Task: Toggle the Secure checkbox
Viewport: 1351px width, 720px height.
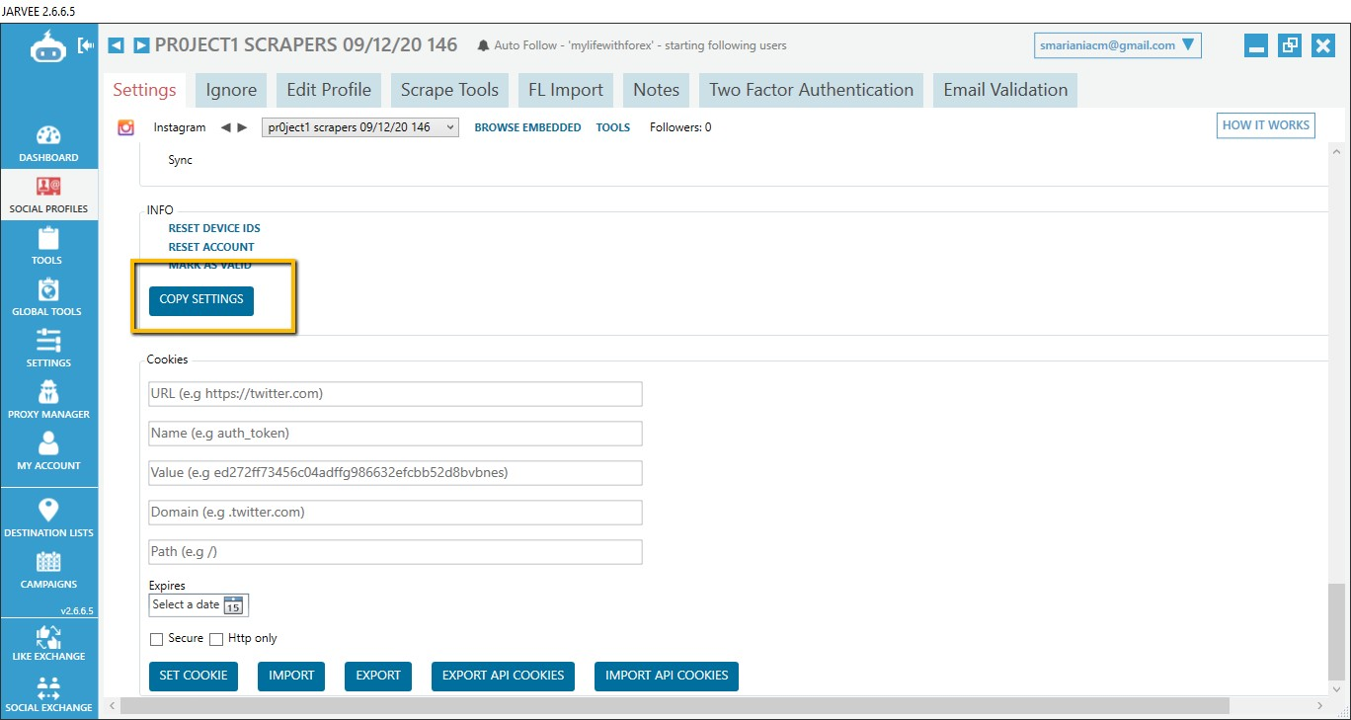Action: 156,639
